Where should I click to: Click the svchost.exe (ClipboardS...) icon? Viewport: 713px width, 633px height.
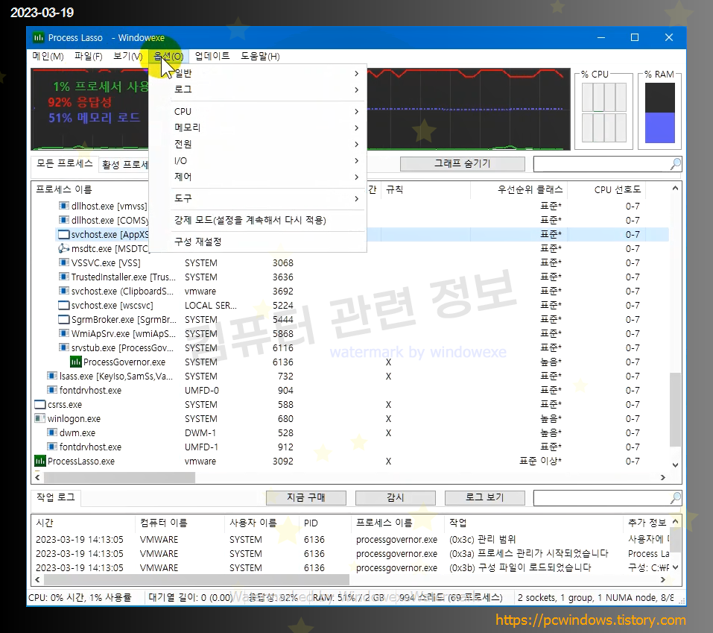point(64,292)
